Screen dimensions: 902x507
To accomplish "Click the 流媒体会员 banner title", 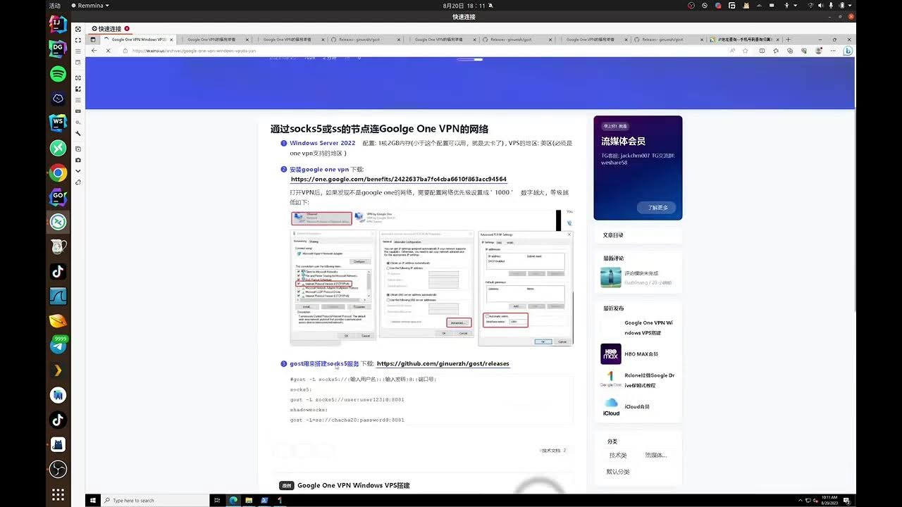I will click(623, 142).
